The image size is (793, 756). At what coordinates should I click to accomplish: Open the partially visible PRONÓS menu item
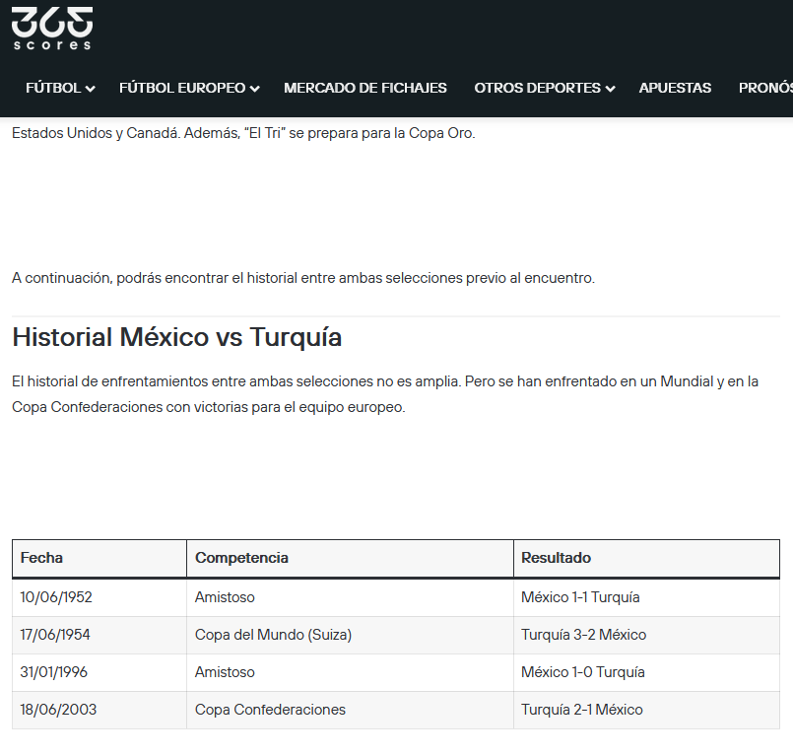pyautogui.click(x=765, y=88)
